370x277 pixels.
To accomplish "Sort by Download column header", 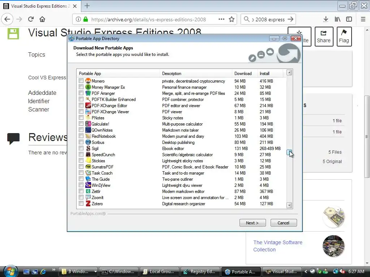I will click(x=245, y=74).
